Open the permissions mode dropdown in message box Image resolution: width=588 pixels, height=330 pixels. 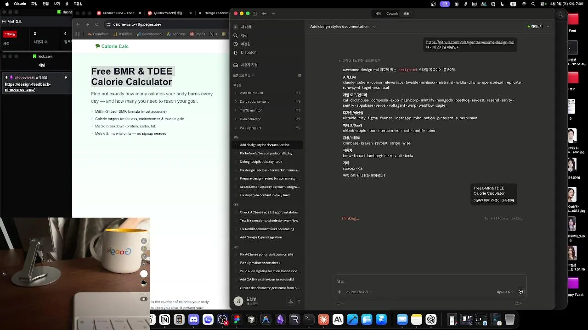coord(359,292)
